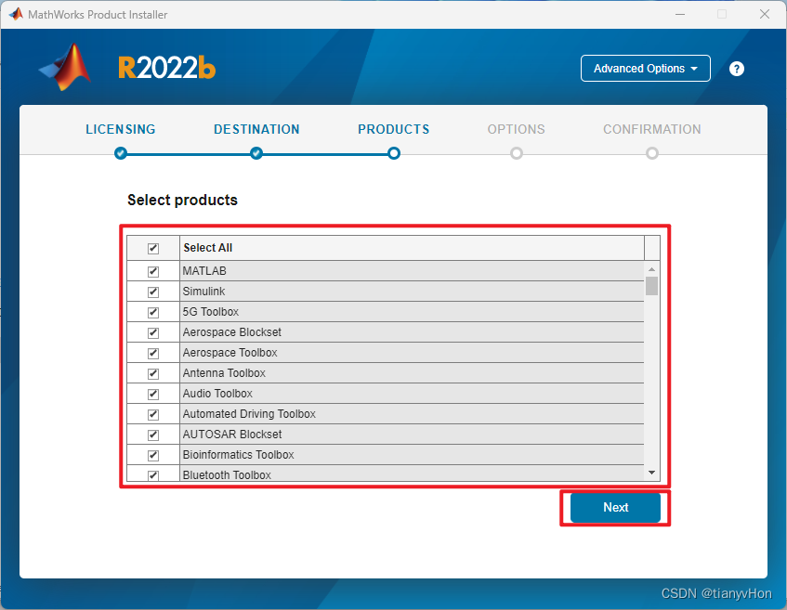Click the Confirmation step circle marker

tap(652, 153)
